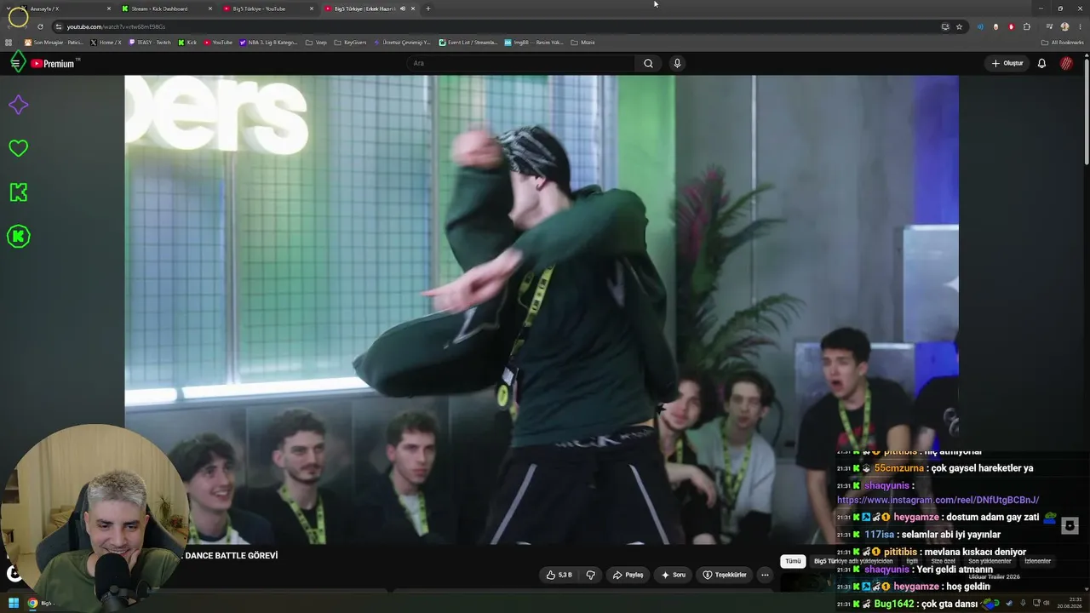Image resolution: width=1090 pixels, height=613 pixels.
Task: Select the Tümü filter chip
Action: pyautogui.click(x=793, y=561)
